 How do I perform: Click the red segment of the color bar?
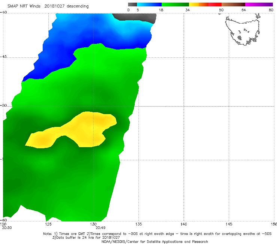(215, 5)
